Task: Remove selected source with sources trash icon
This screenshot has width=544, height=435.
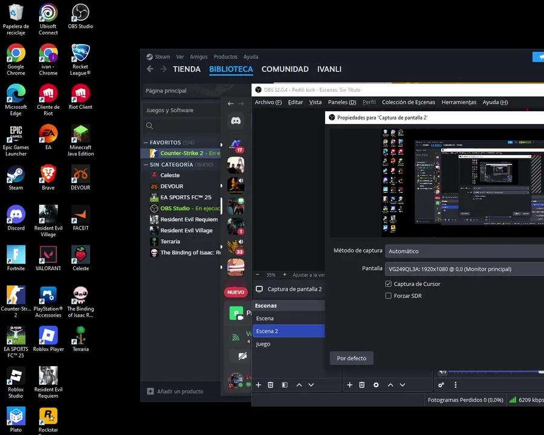Action: 362,385
